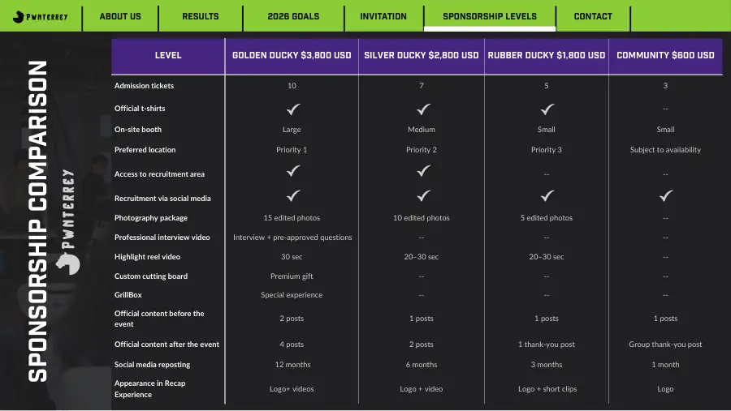
Task: Click the Community $600 USD header
Action: (665, 55)
